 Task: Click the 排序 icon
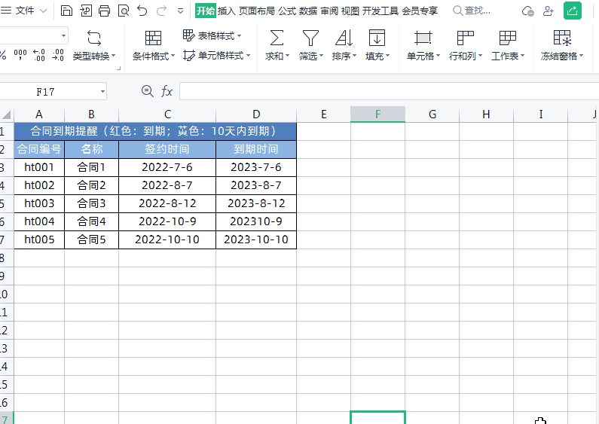344,38
